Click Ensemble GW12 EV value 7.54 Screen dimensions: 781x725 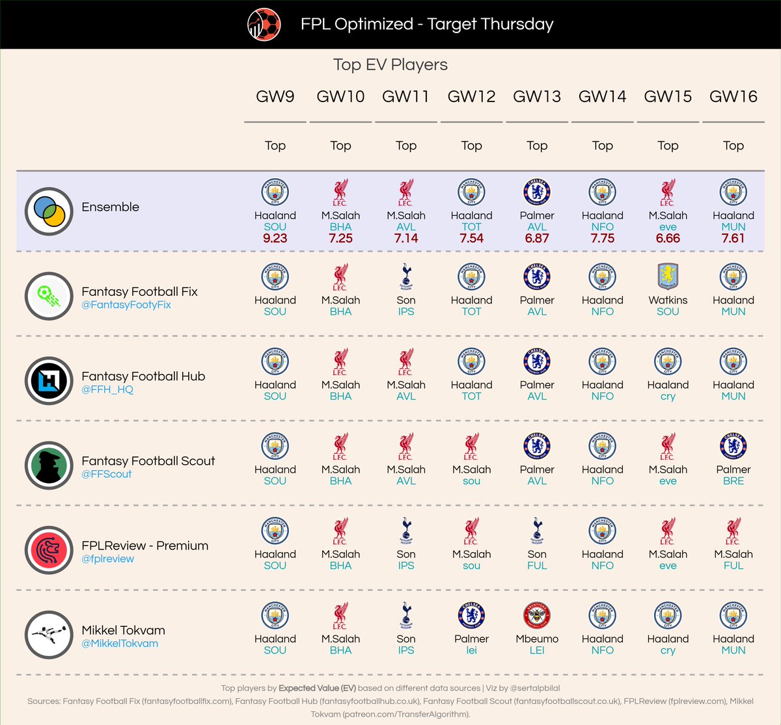pos(471,238)
